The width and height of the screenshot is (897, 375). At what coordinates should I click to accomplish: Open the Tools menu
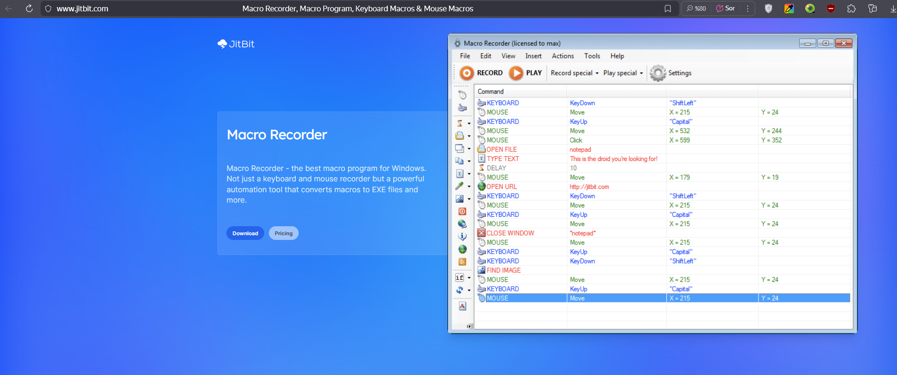click(592, 56)
